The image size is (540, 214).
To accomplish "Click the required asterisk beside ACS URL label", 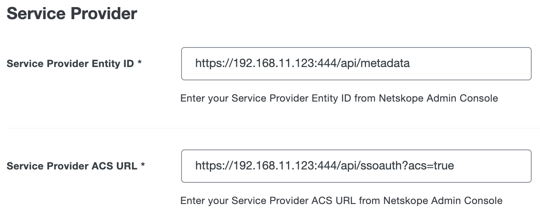I will 143,166.
